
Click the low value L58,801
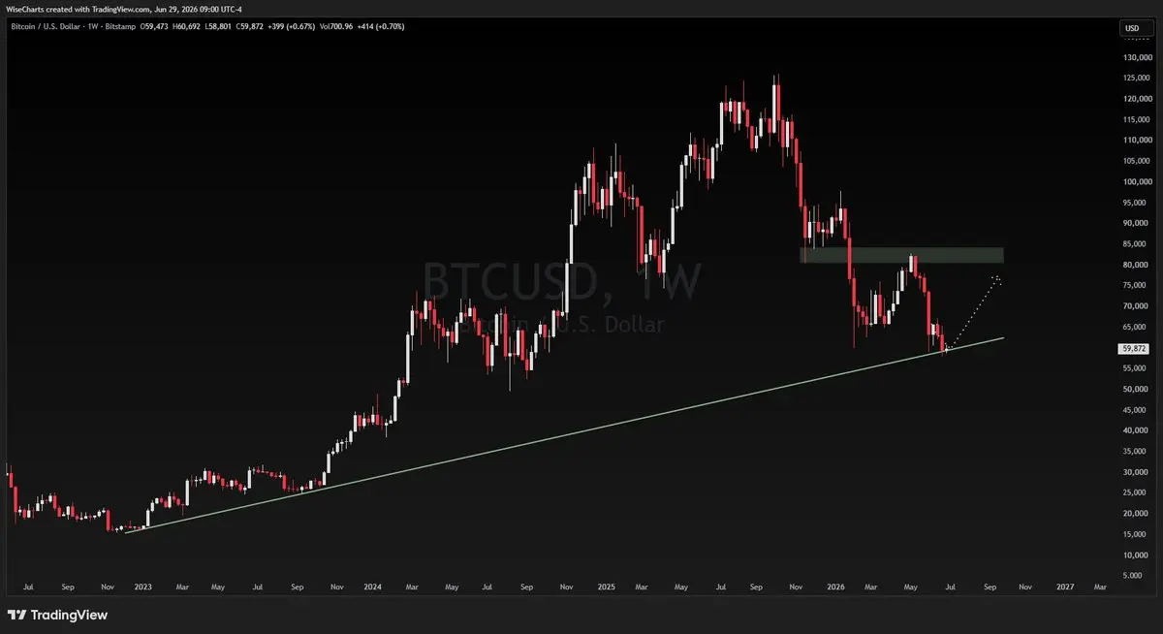pos(218,26)
